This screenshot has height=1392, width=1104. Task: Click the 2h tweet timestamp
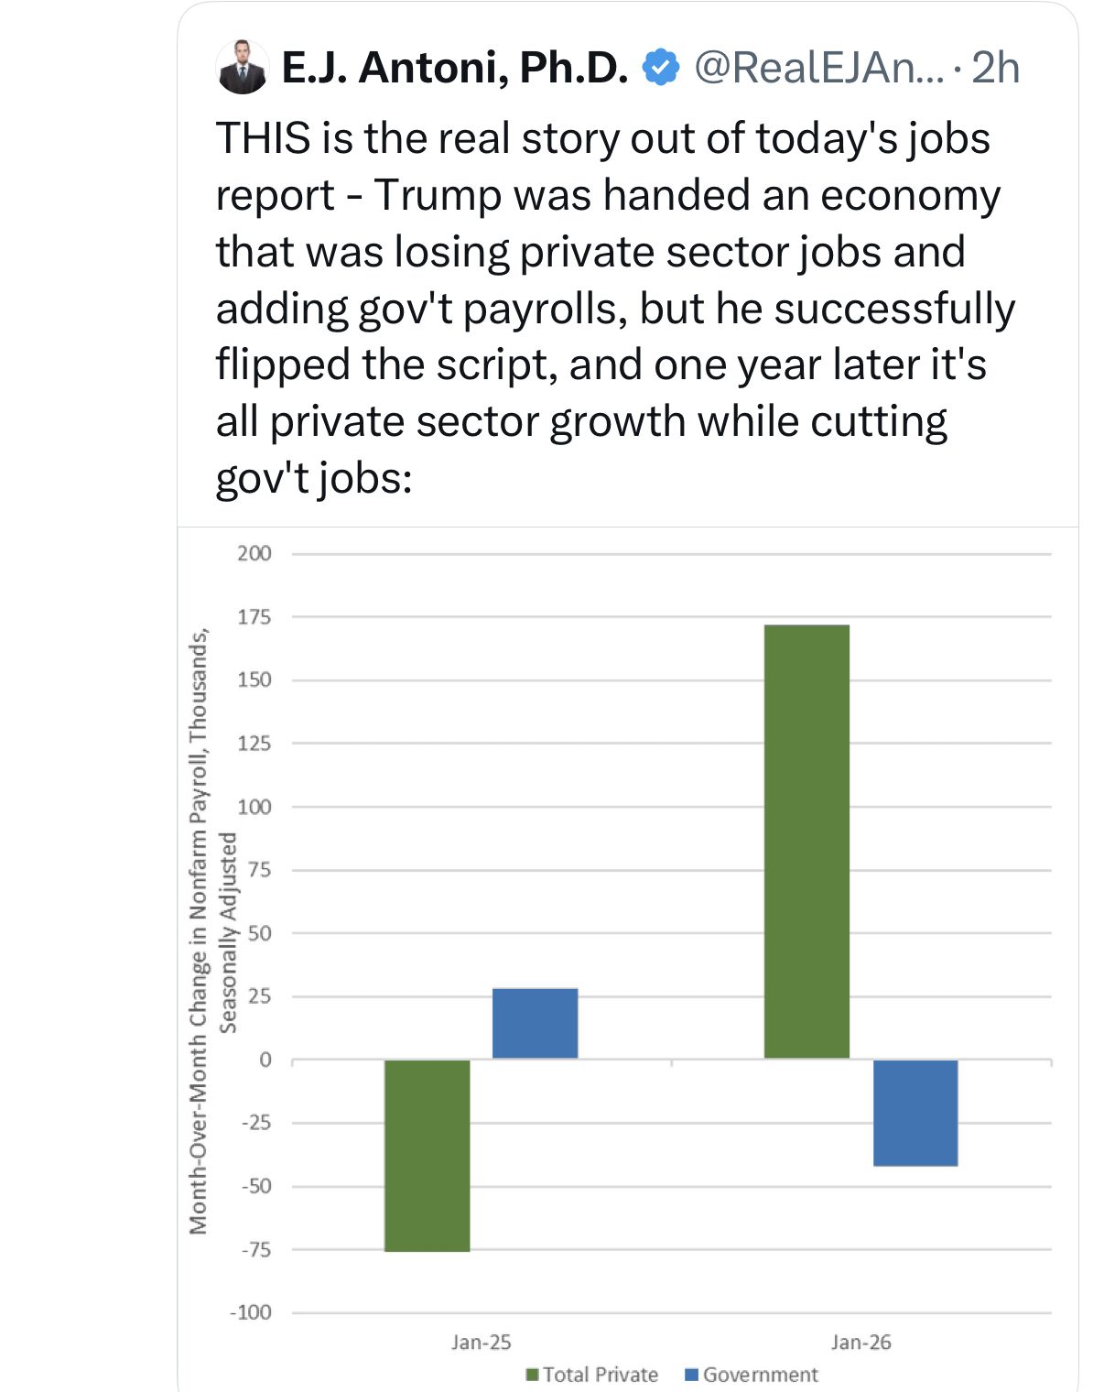tap(995, 68)
